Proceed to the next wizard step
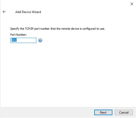Screen dimensions: 136x118 tap(103, 112)
